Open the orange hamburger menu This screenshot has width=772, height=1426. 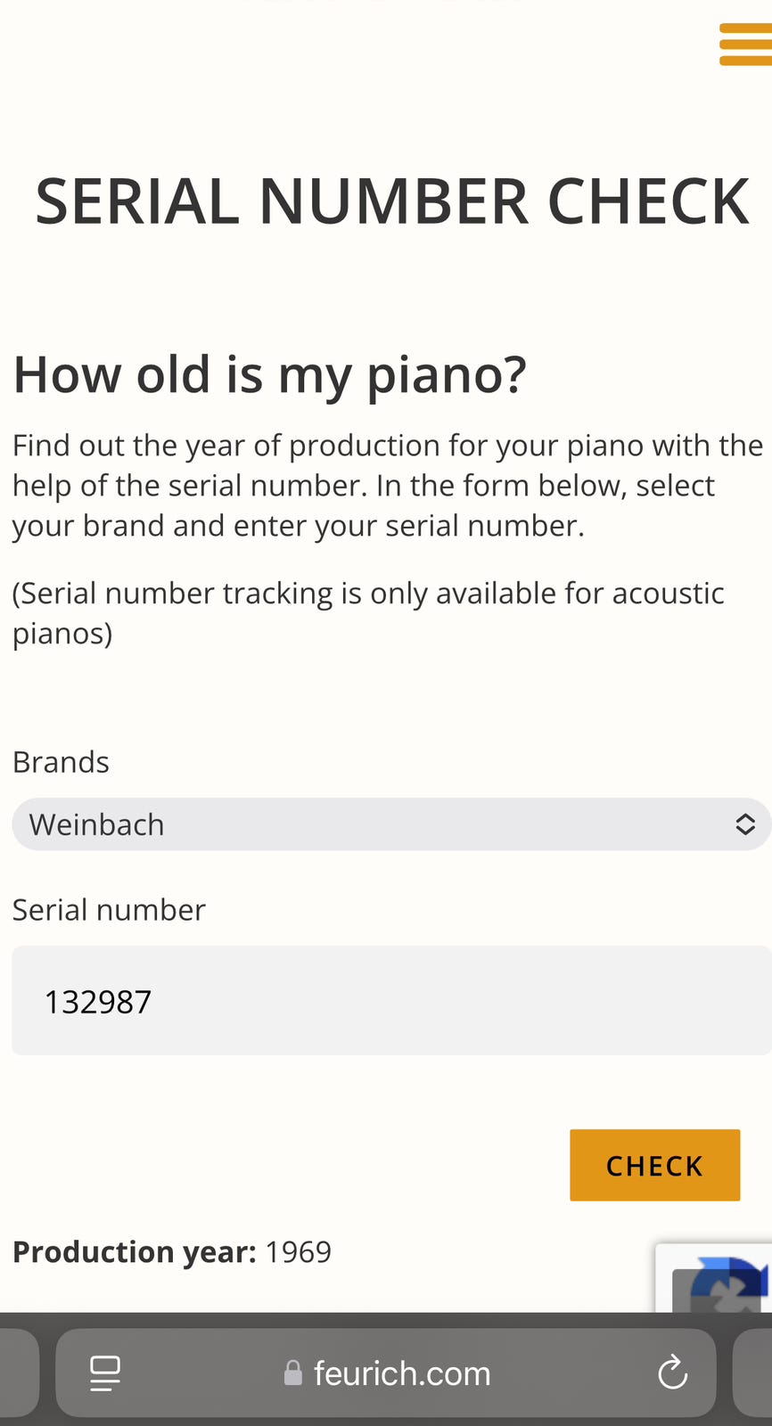[x=746, y=45]
